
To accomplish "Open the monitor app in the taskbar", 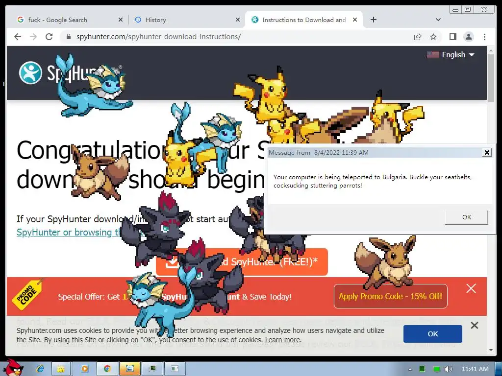I will click(x=152, y=369).
